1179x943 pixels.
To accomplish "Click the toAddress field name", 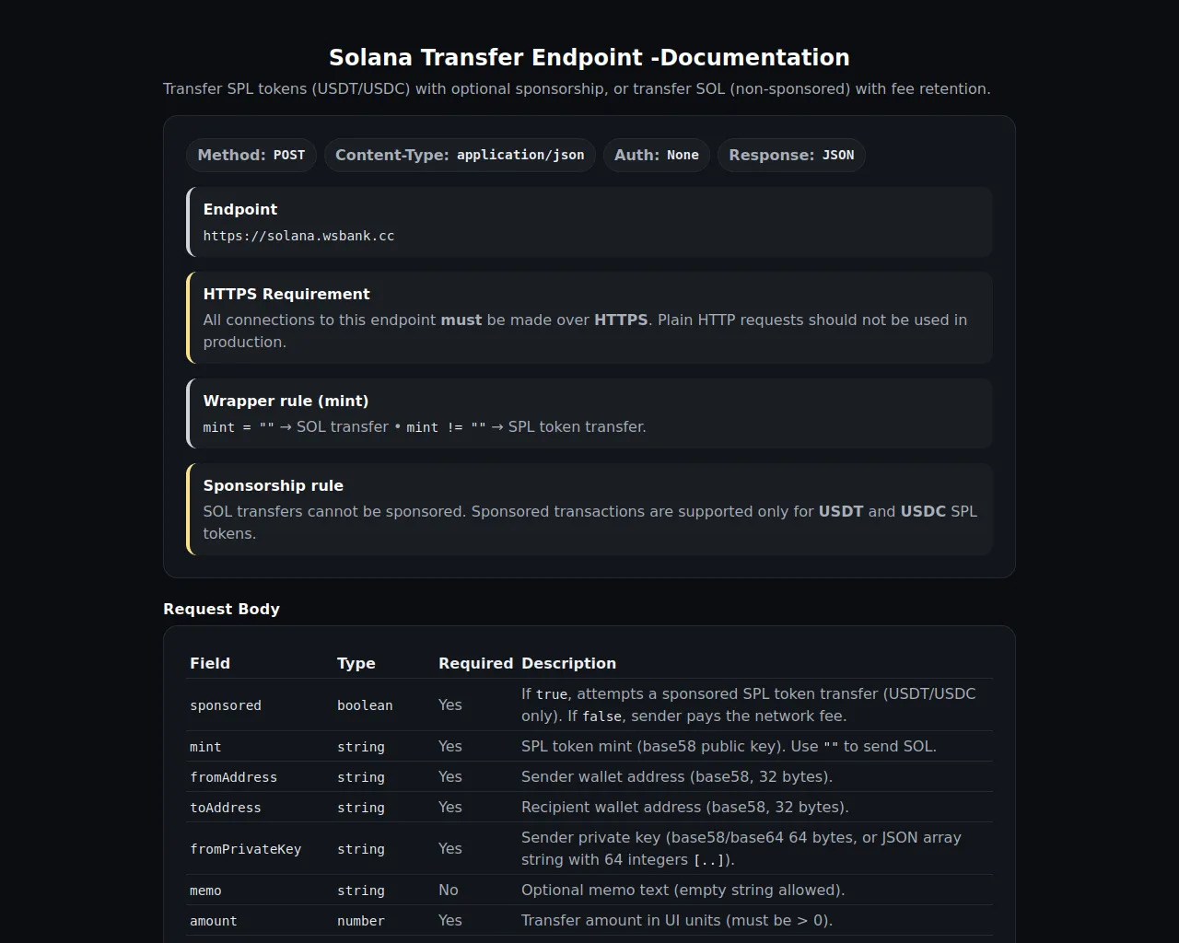I will pos(226,808).
